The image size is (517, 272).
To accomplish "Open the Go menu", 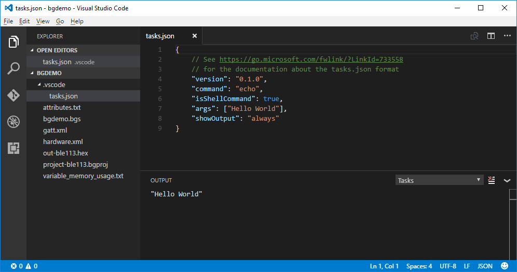I will (60, 21).
